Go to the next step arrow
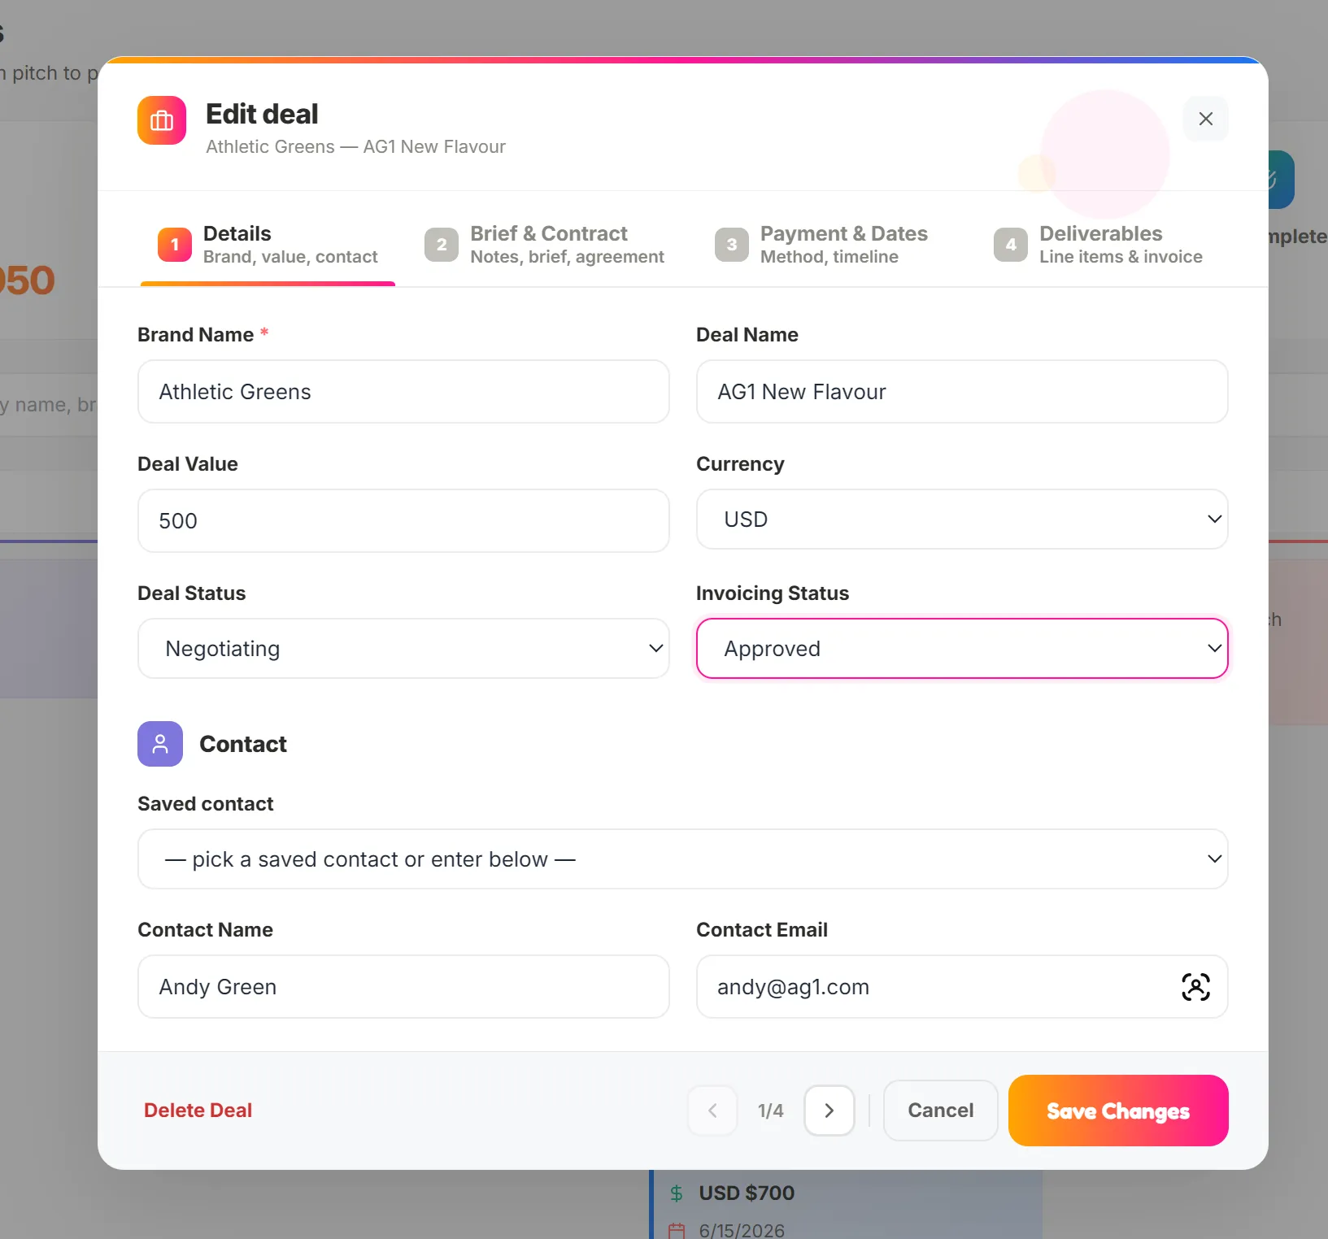The width and height of the screenshot is (1328, 1239). (829, 1111)
